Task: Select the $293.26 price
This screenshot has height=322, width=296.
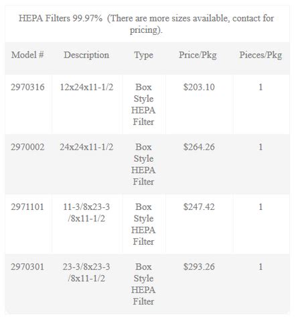Action: point(199,267)
